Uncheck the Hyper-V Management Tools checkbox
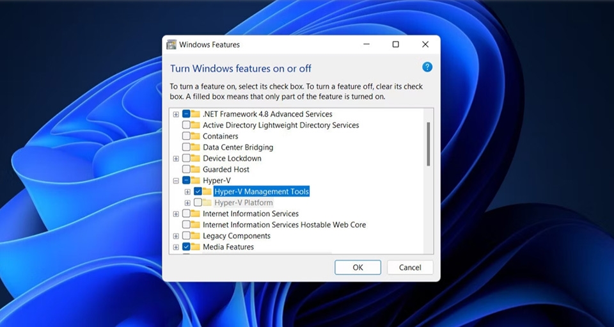Screen dimensions: 614x327 coord(198,191)
